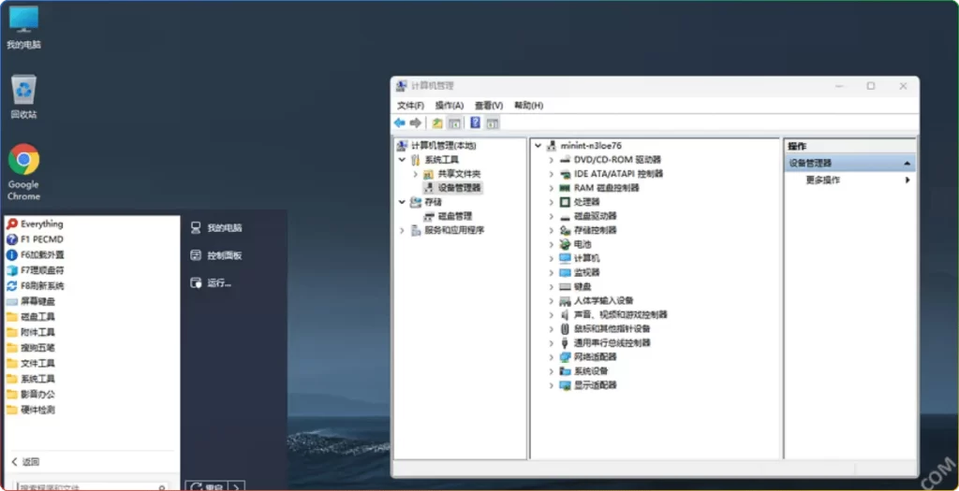Screen dimensions: 959x491
Task: Select 磁盘管理 in the left tree
Action: point(454,216)
